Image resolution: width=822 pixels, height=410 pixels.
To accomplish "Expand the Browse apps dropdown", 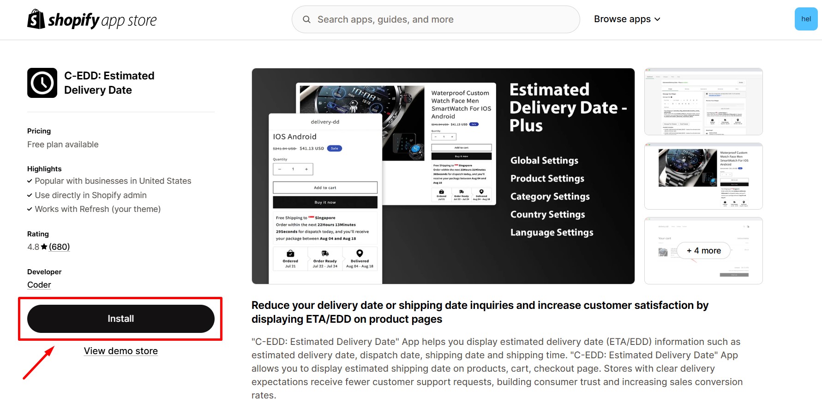I will click(x=627, y=19).
